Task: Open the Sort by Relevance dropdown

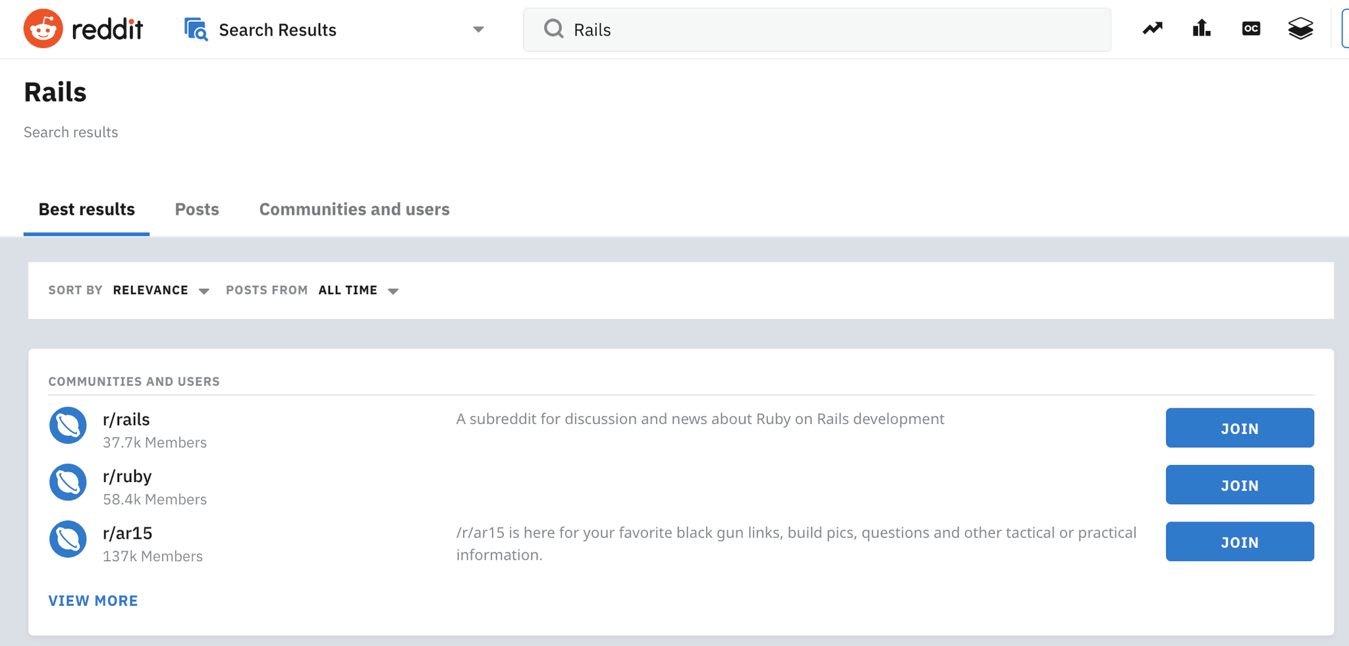Action: [161, 290]
